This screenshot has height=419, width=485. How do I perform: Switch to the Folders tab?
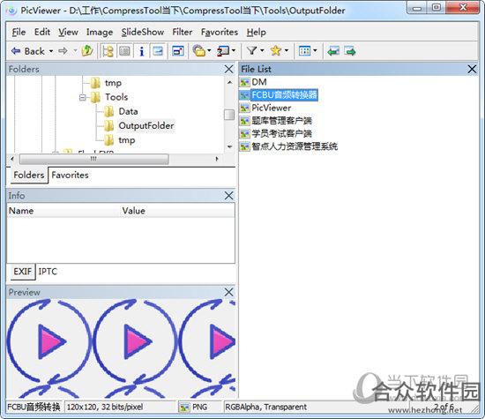29,175
